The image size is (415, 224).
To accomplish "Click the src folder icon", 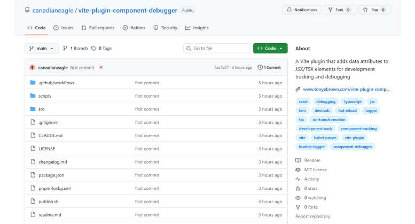I will 33,109.
